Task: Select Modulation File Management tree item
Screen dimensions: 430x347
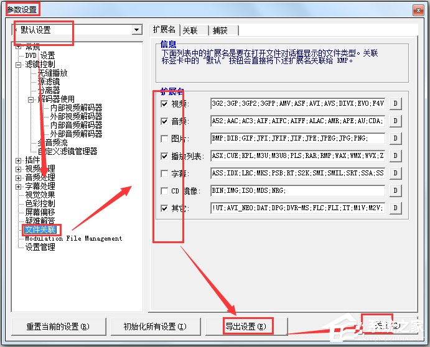Action: coord(73,239)
